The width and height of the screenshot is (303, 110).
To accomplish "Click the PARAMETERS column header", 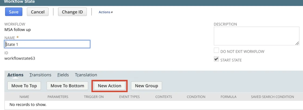I will [58, 97].
